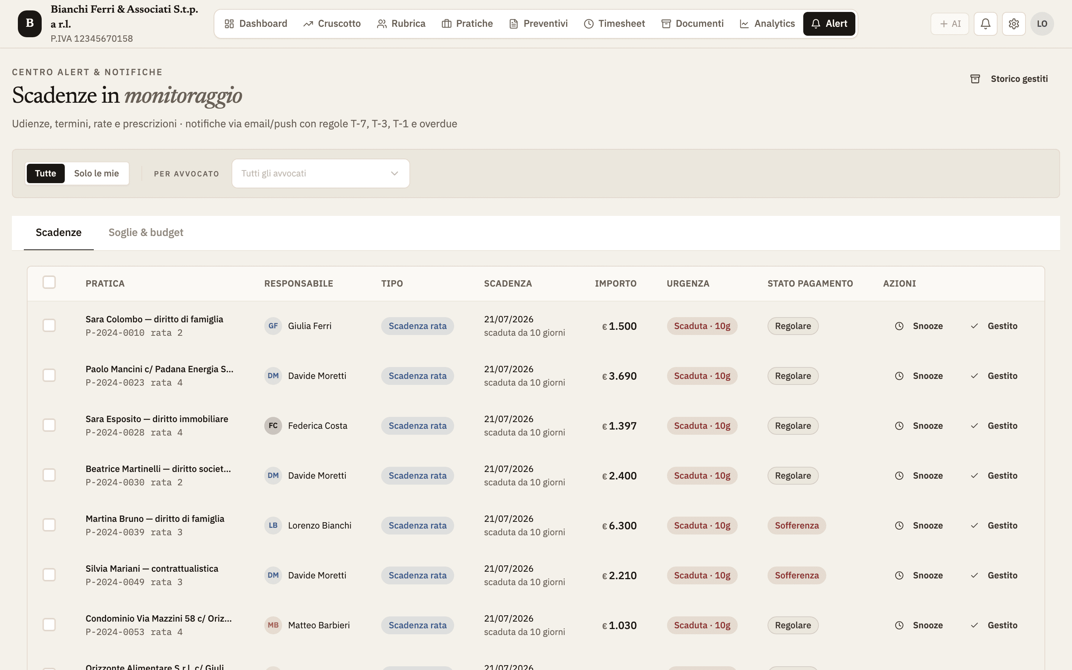Image resolution: width=1072 pixels, height=670 pixels.
Task: Check the Martina Bruno row checkbox
Action: click(x=49, y=525)
